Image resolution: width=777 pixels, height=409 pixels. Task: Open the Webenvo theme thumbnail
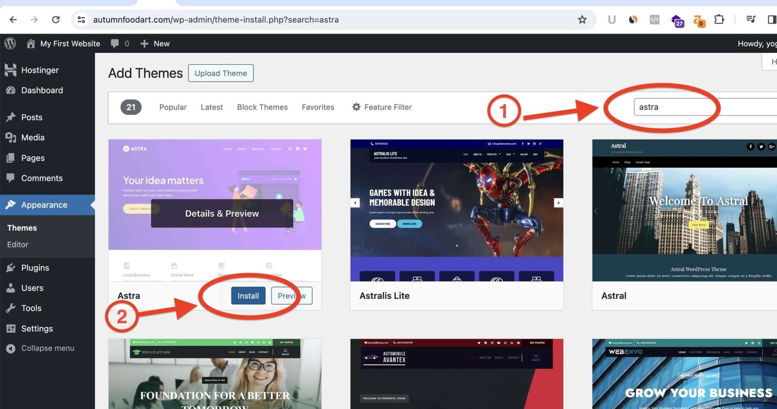[x=685, y=374]
